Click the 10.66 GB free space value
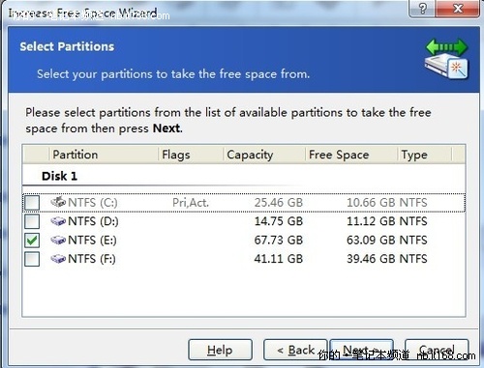The image size is (484, 368). (371, 203)
